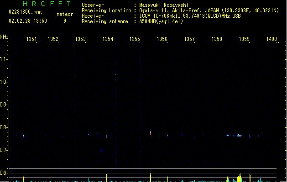Click the HROFFT title text
This screenshot has height=182, width=287.
pyautogui.click(x=47, y=4)
